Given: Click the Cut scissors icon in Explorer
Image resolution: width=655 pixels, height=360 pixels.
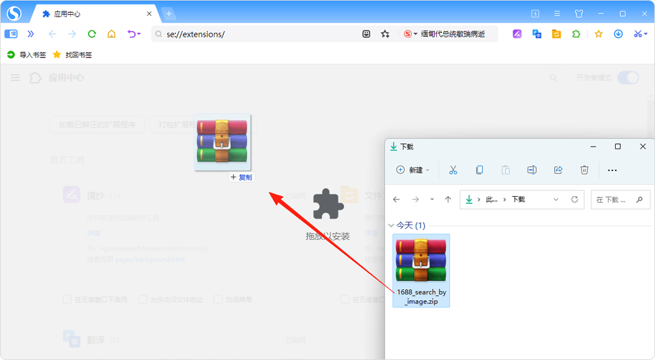Looking at the screenshot, I should [x=453, y=170].
